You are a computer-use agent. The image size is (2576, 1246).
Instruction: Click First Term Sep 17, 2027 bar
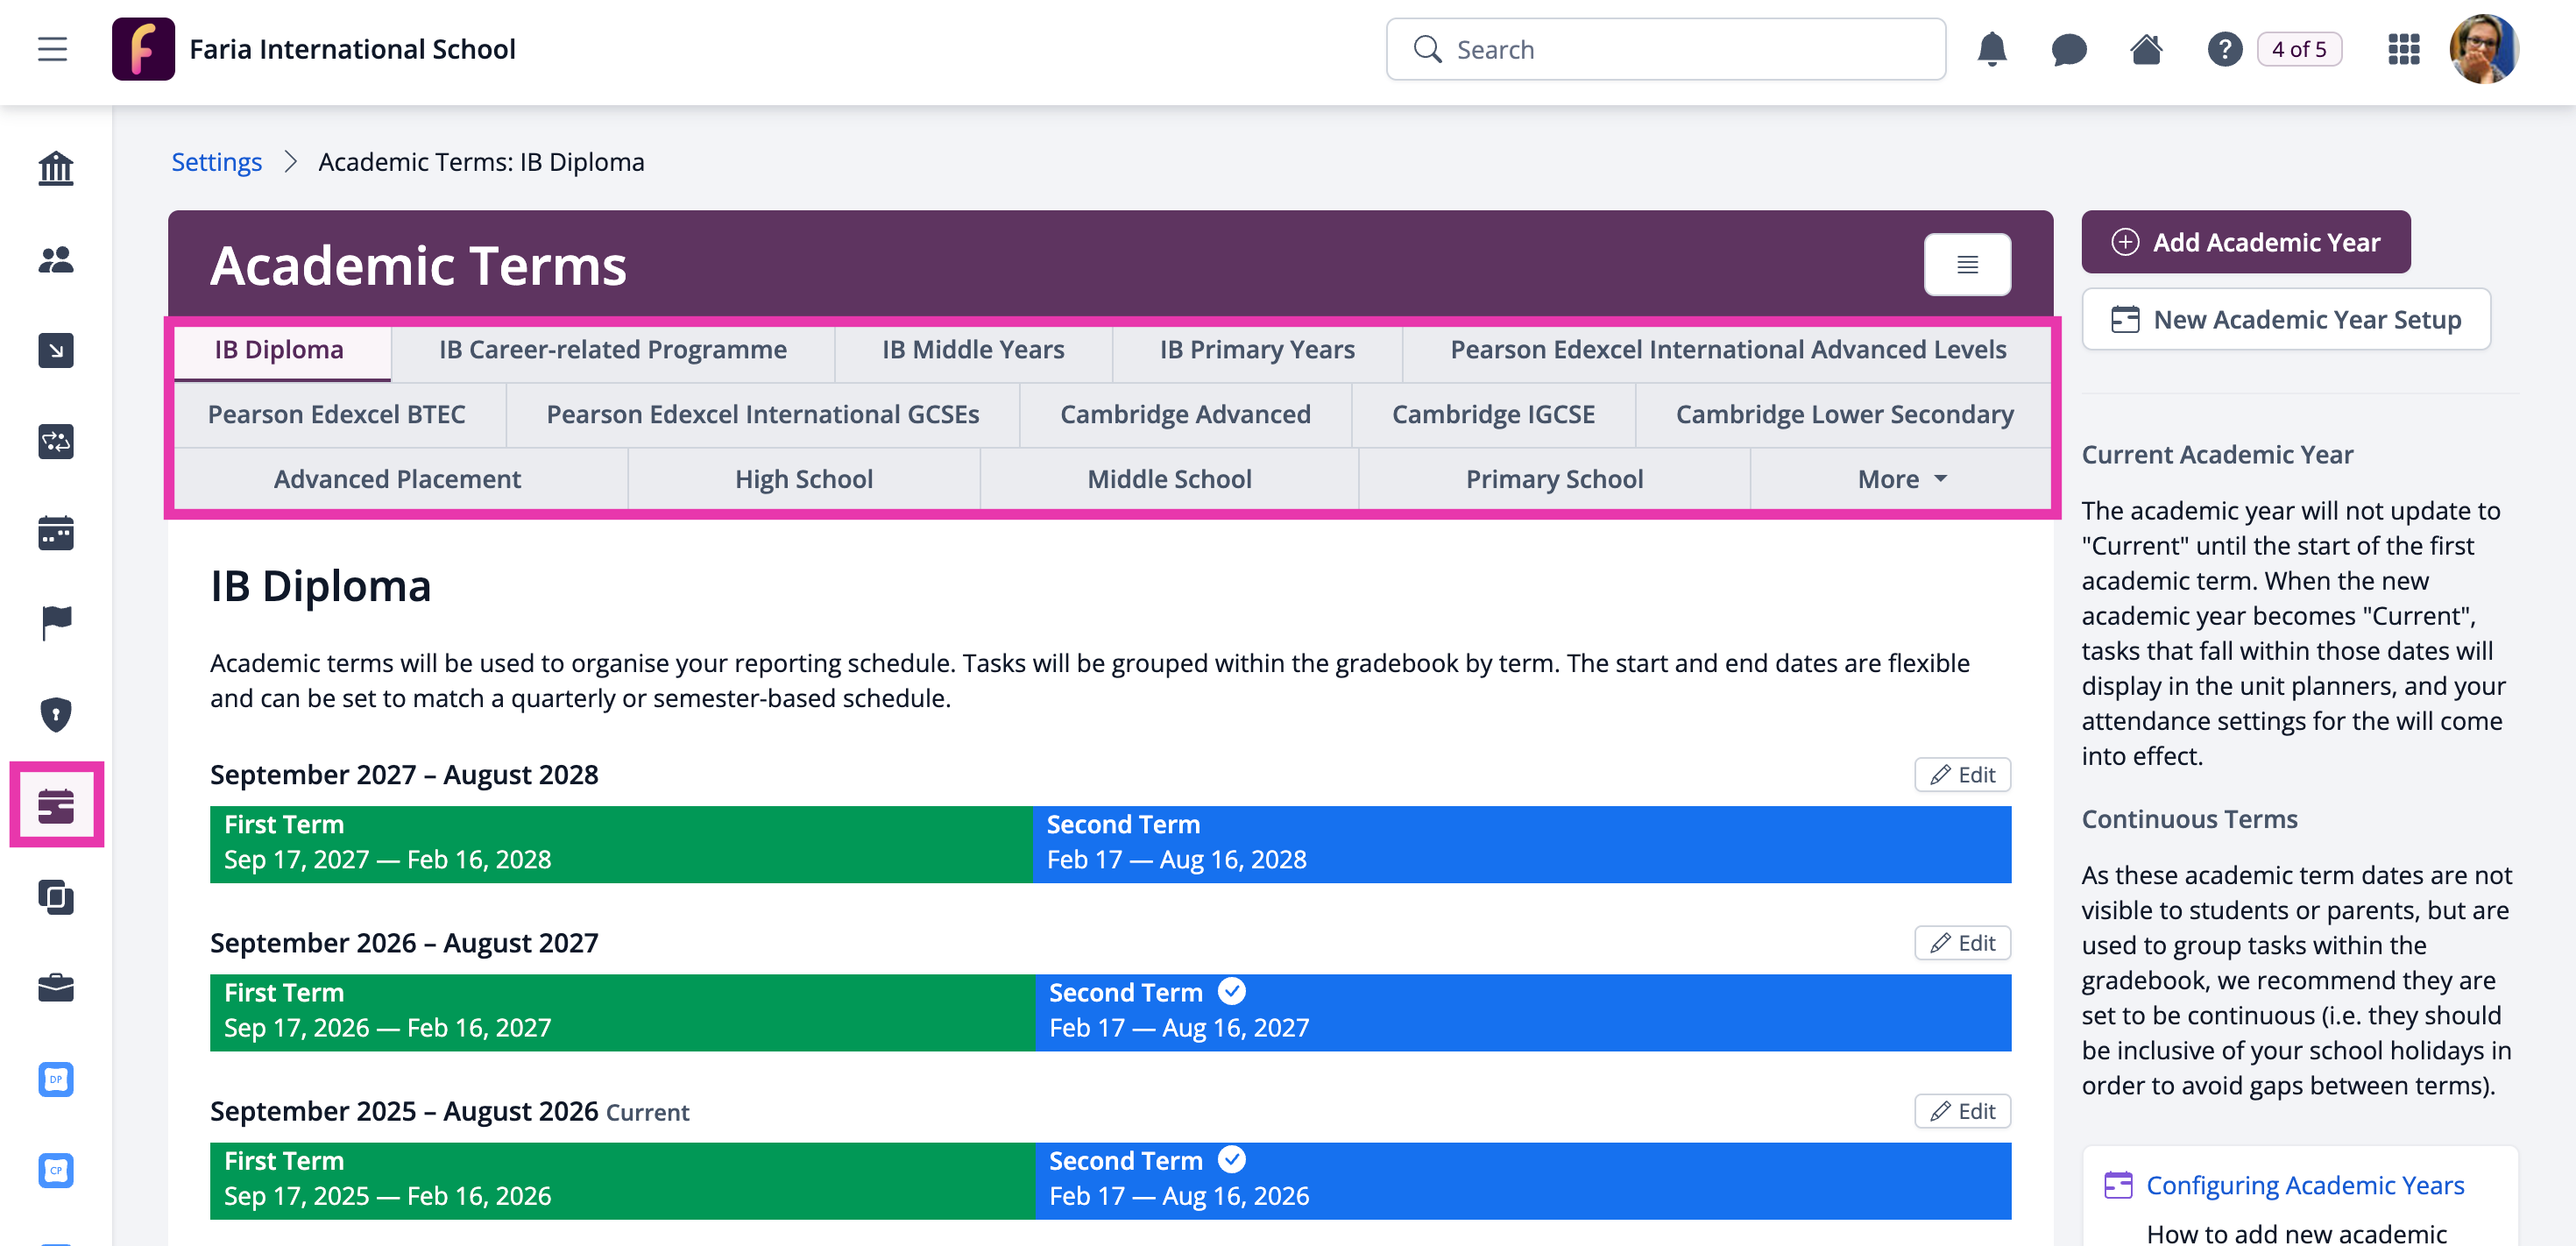pyautogui.click(x=621, y=844)
